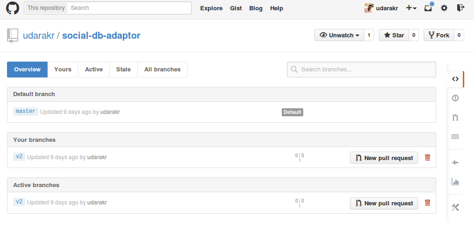Image resolution: width=474 pixels, height=238 pixels.
Task: Open udarakr author link in Active branches row
Action: 97,203
